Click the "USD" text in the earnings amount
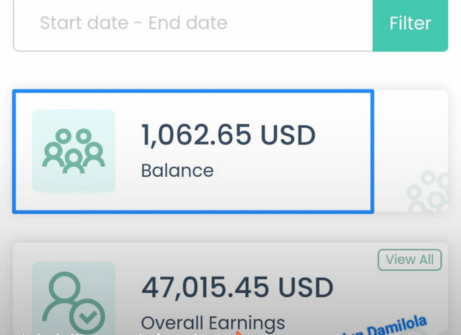This screenshot has width=461, height=335. (x=306, y=288)
